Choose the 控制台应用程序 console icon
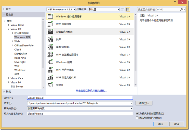The image size is (189, 130). point(50,32)
